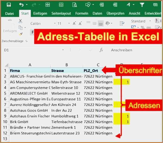Click the formula bar showing Anschreiben
Viewport: 163px width, 143px height.
(135, 50)
